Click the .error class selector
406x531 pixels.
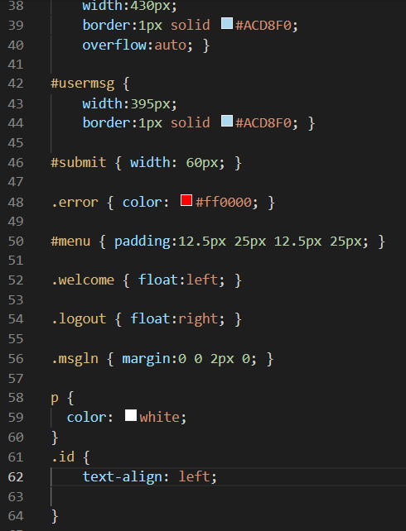[75, 202]
